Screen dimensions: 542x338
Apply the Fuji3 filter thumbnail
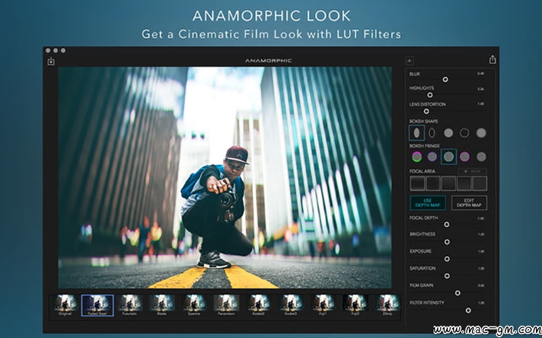pos(355,305)
